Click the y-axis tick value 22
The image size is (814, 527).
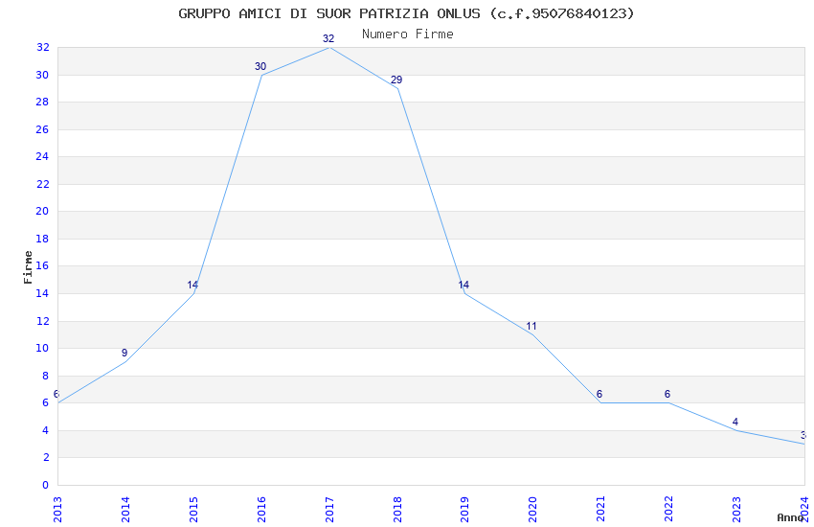tap(42, 184)
